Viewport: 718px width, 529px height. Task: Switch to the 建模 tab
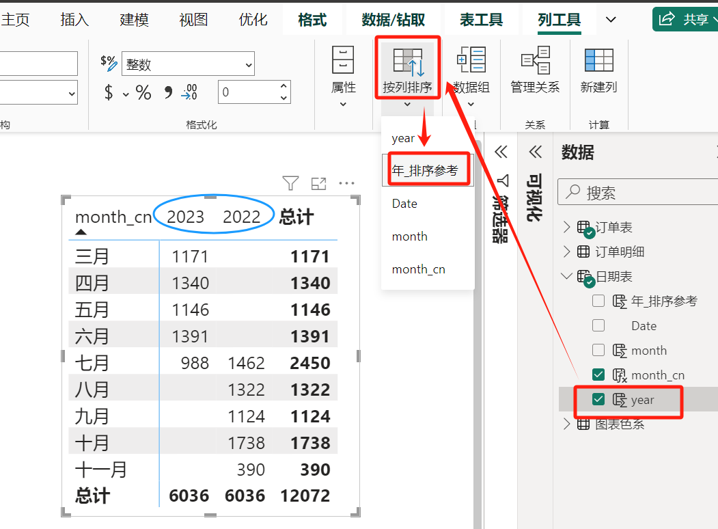(x=134, y=20)
